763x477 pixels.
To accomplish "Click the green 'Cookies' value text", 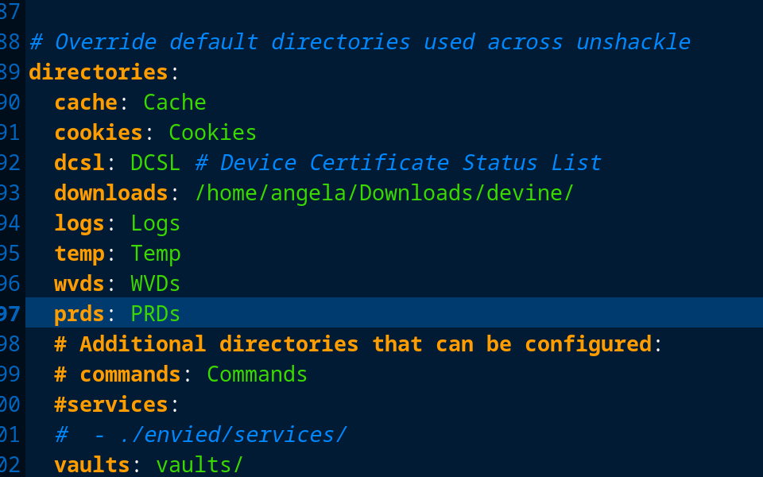I will (212, 133).
